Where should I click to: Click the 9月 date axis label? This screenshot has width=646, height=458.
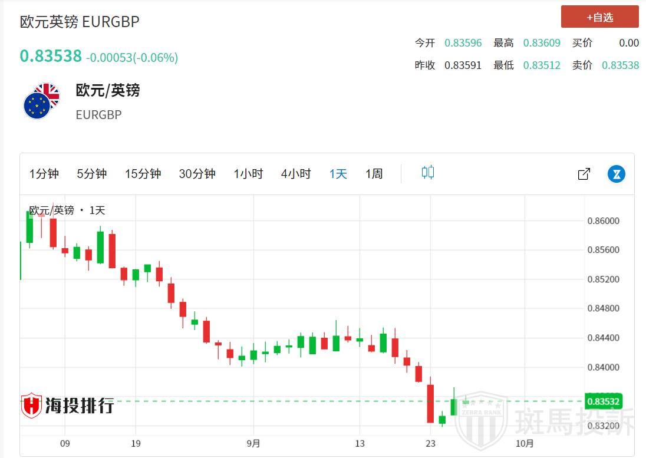(x=253, y=444)
